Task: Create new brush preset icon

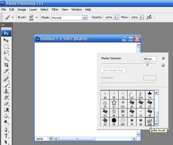Action: [163, 65]
